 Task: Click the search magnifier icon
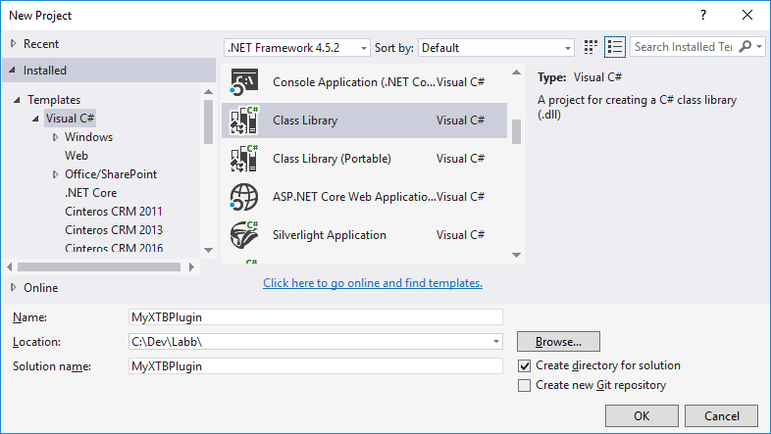click(x=745, y=47)
